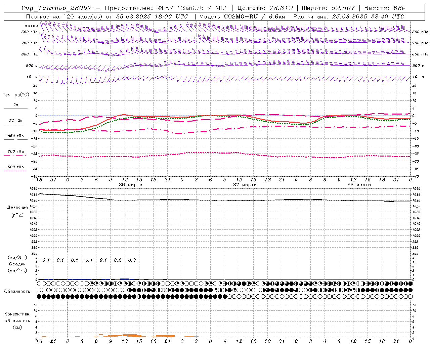This screenshot has width=430, height=344.
Task: Click the Облачность row label
Action: coord(17,292)
